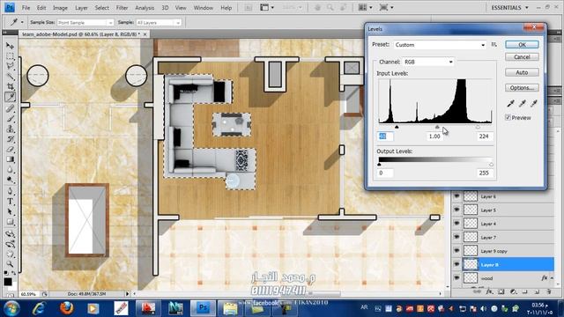This screenshot has height=317, width=564.
Task: Open the Window menu
Action: [204, 8]
